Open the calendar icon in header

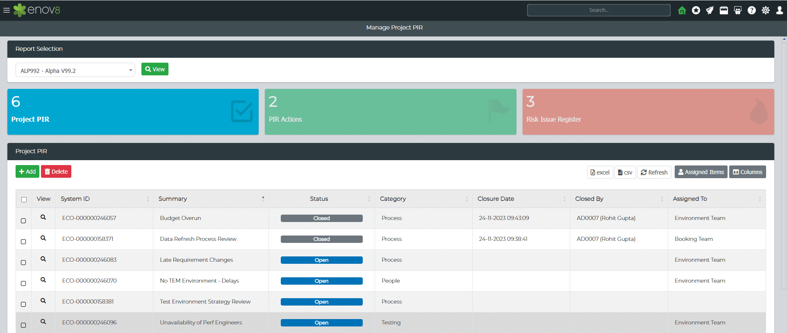[724, 10]
